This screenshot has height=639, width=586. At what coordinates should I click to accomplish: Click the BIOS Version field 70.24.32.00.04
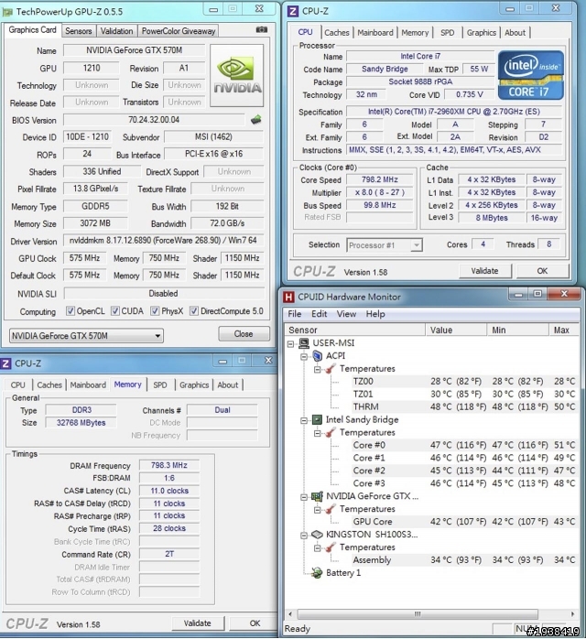(154, 120)
